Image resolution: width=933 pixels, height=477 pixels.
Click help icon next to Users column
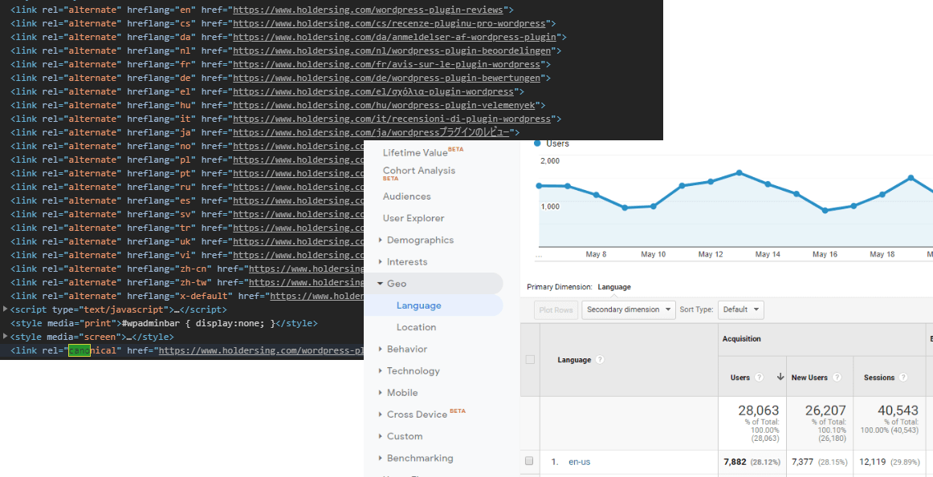tap(759, 378)
